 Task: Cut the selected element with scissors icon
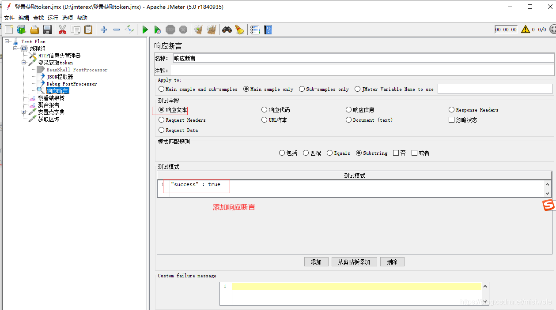(62, 30)
